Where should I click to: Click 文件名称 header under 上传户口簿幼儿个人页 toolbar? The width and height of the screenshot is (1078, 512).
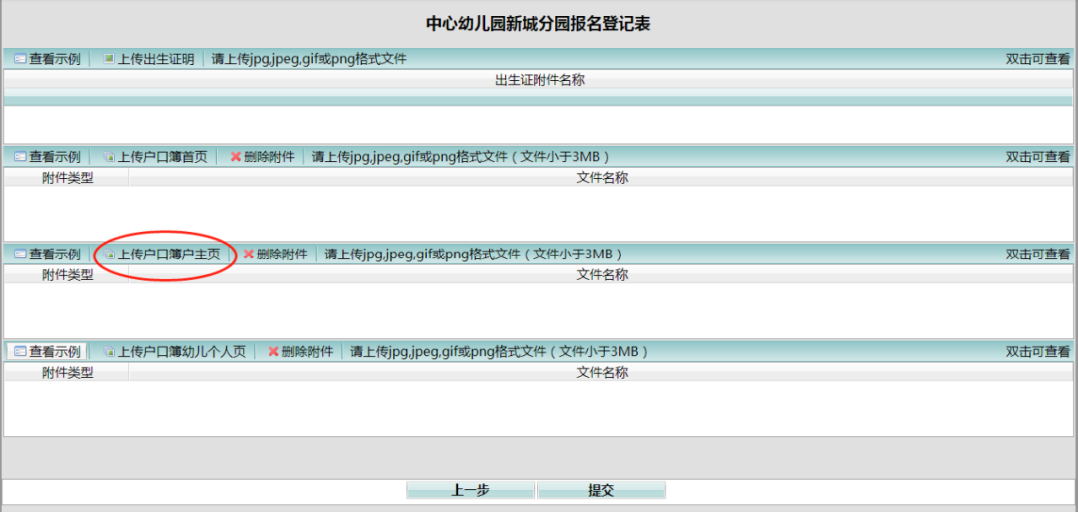602,373
